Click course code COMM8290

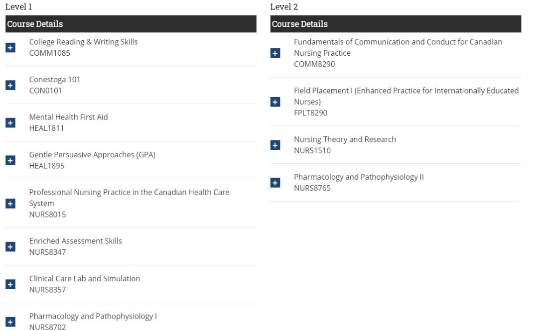pos(314,64)
